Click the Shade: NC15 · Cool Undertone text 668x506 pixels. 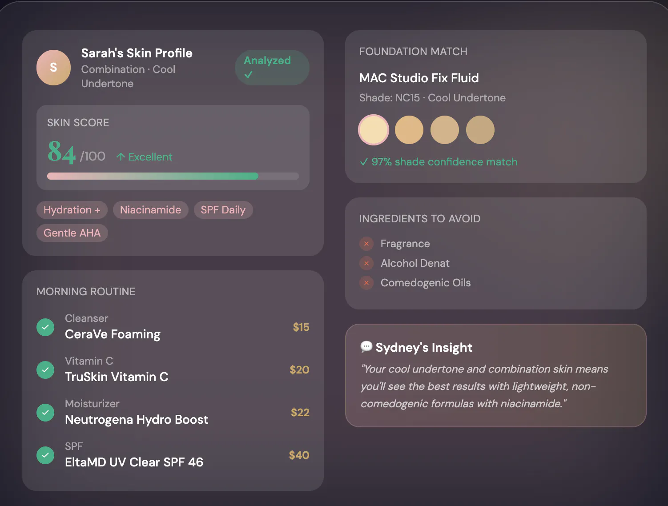click(432, 98)
